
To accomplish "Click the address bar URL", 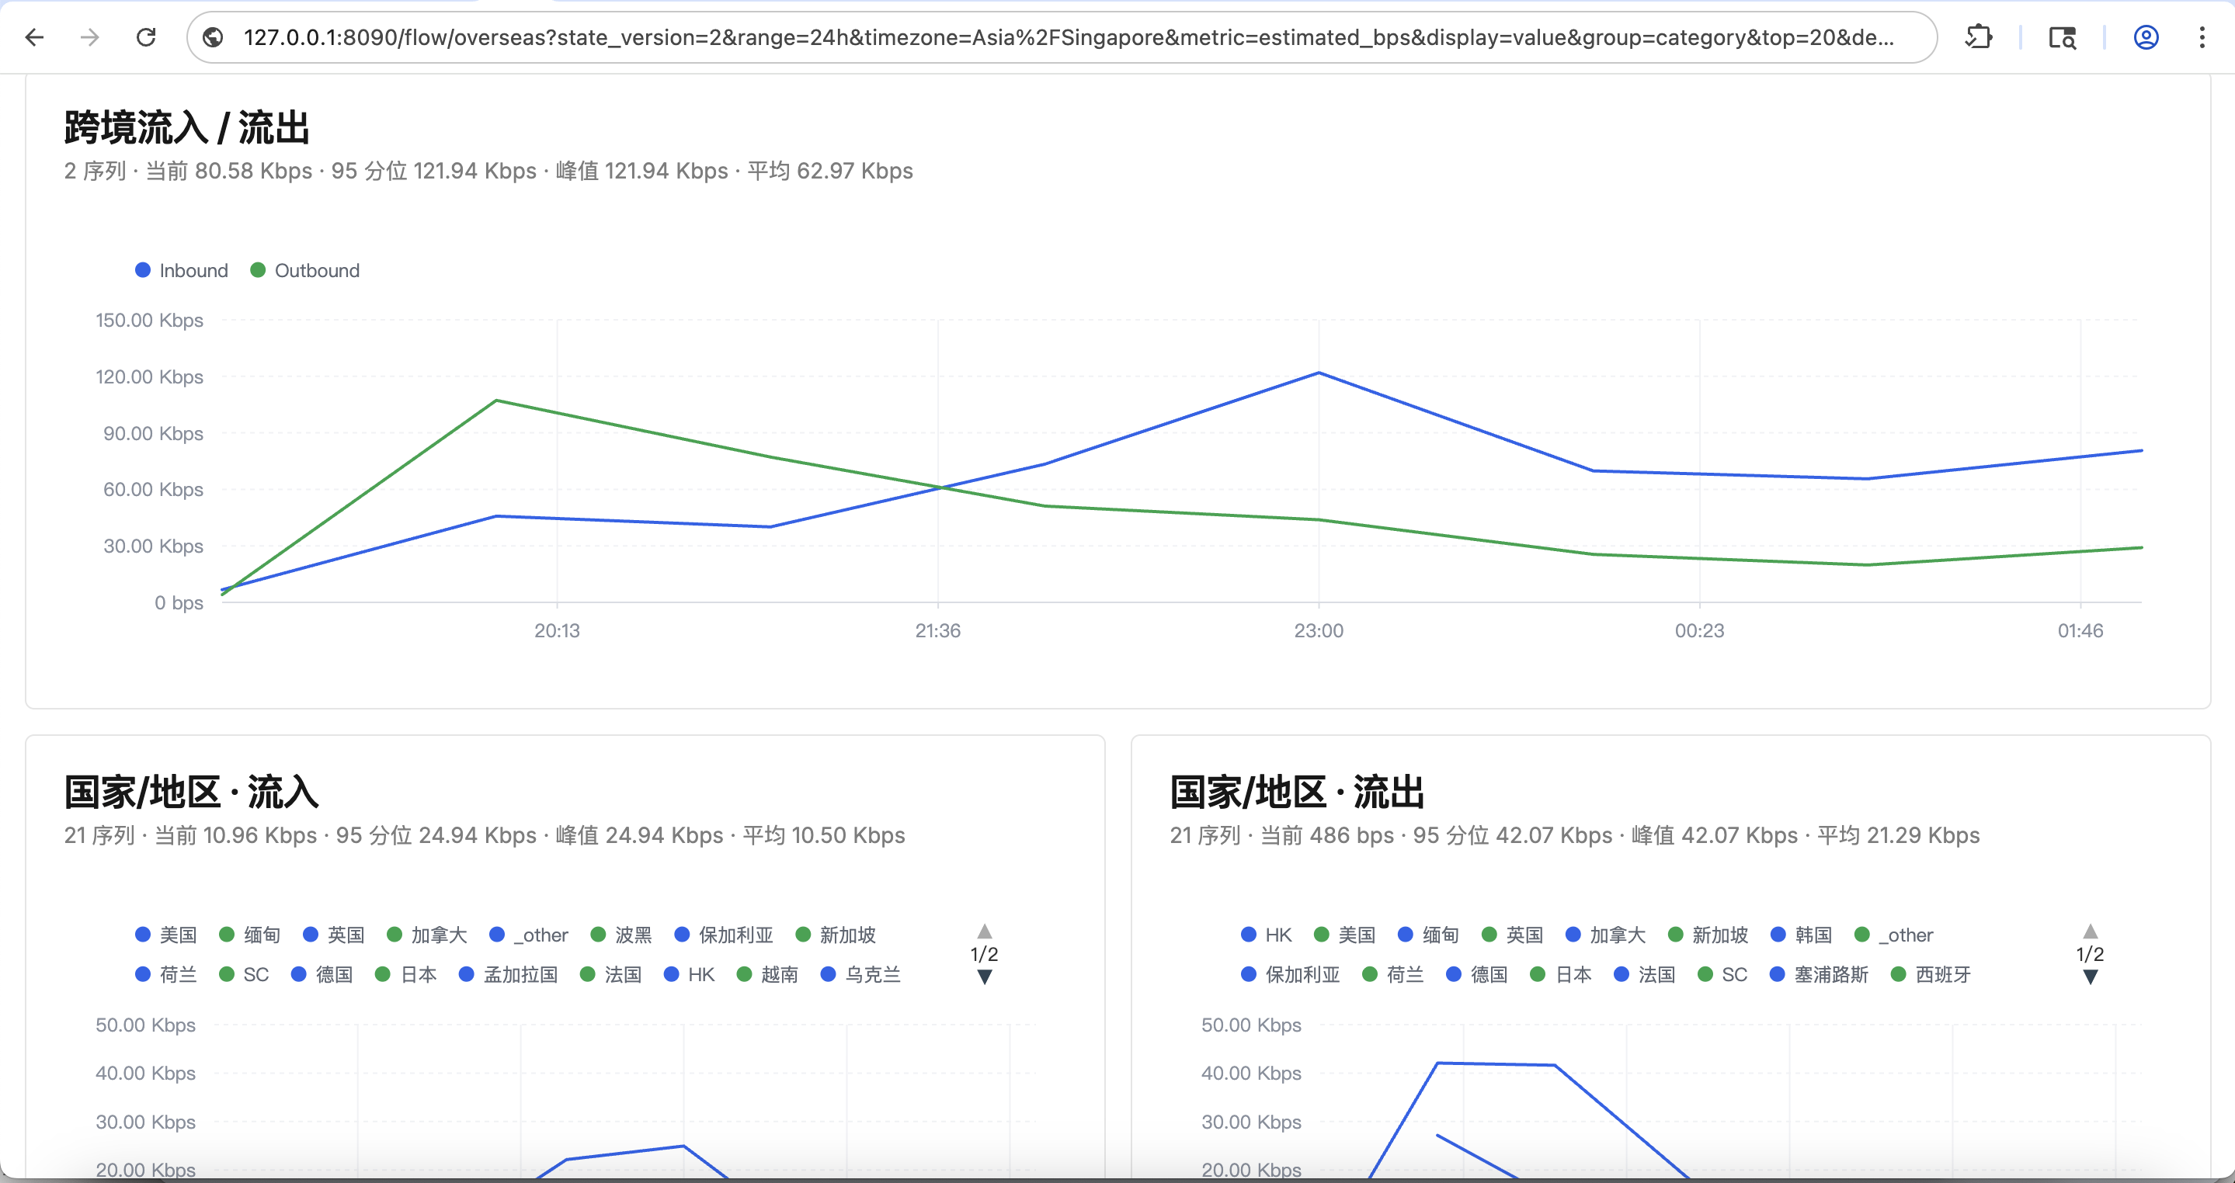I will pos(1068,37).
